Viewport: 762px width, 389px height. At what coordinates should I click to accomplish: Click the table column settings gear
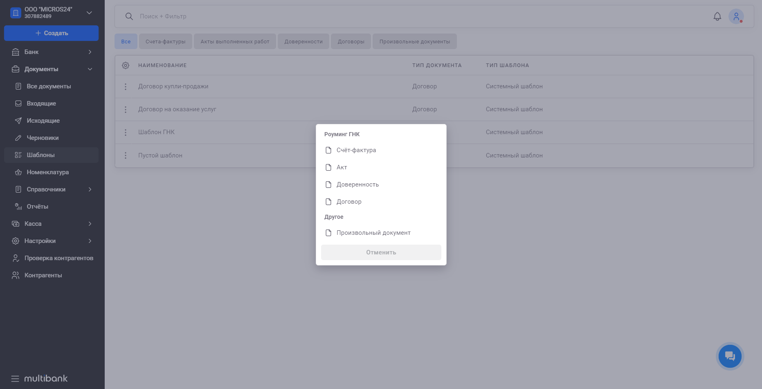point(126,65)
